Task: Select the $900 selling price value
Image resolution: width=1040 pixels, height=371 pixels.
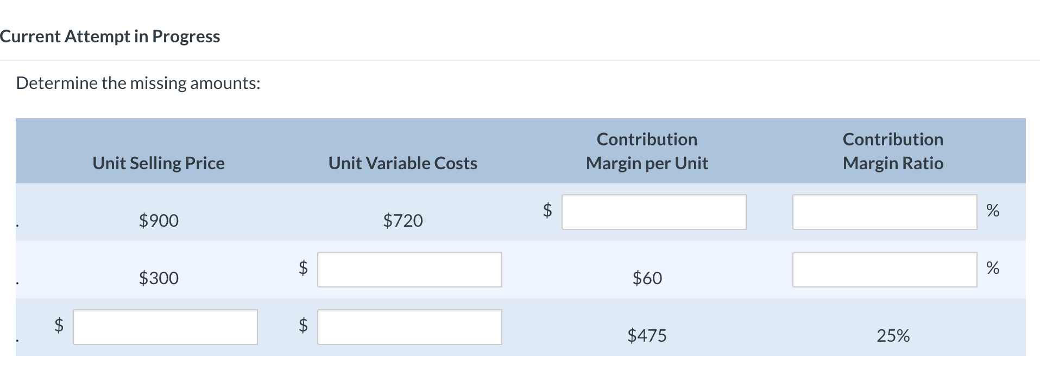Action: [x=159, y=220]
